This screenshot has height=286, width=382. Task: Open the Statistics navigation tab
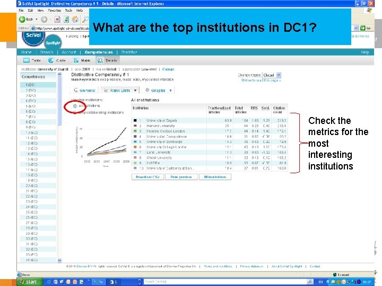click(129, 52)
